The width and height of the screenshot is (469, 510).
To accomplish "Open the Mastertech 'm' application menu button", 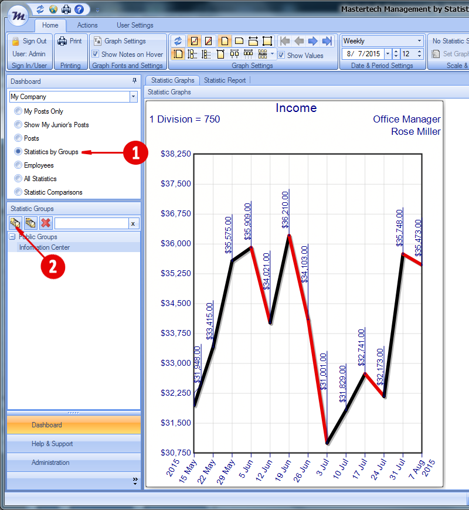I will (18, 15).
